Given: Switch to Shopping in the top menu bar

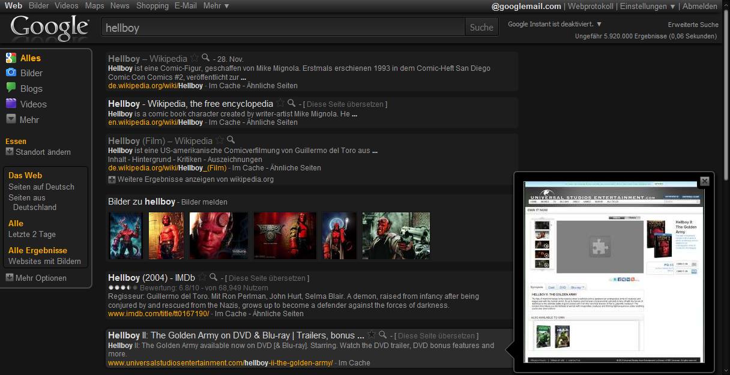Looking at the screenshot, I should point(152,5).
